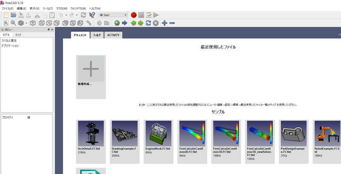The image size is (341, 174).
Task: Switch to front view cube icon
Action: point(41,23)
